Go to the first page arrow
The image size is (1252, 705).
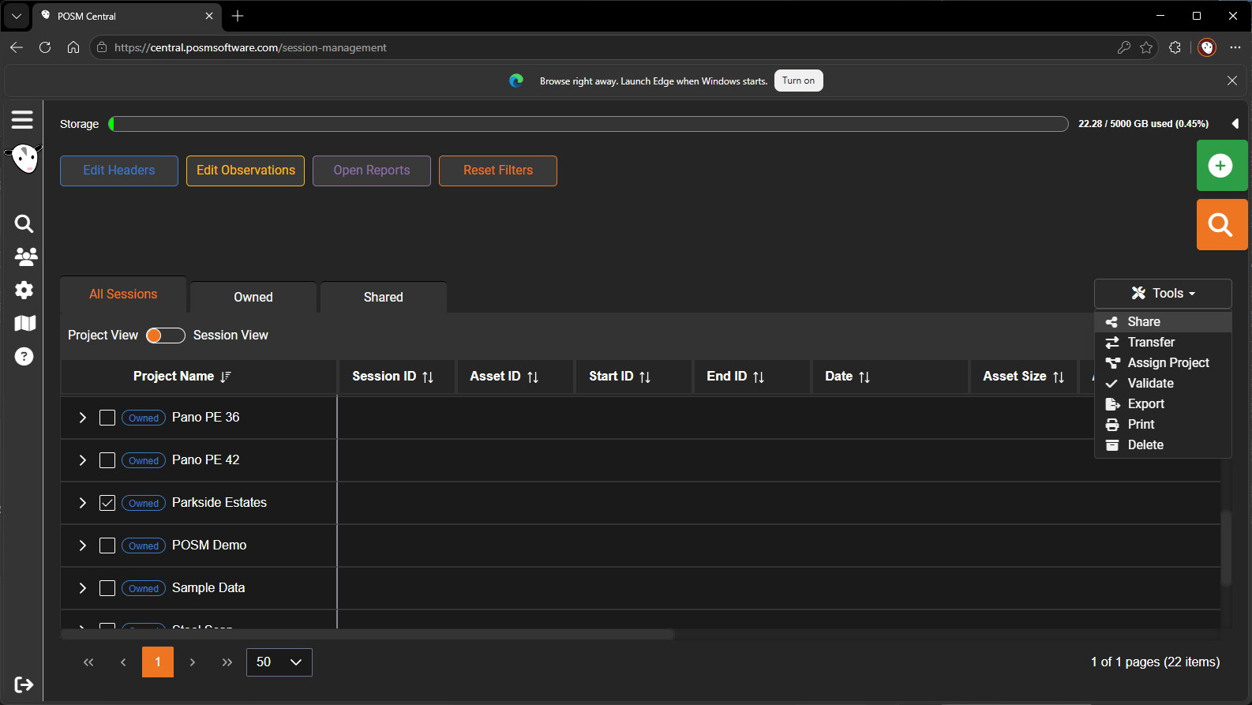(88, 662)
